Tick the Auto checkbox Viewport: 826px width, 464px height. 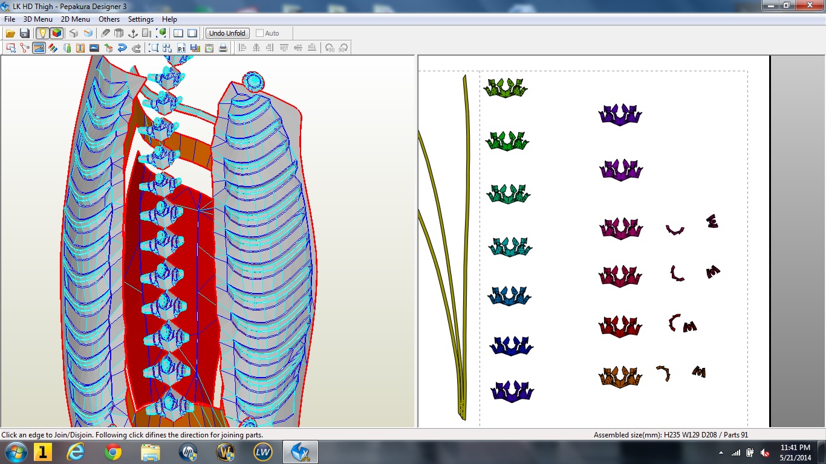(260, 33)
